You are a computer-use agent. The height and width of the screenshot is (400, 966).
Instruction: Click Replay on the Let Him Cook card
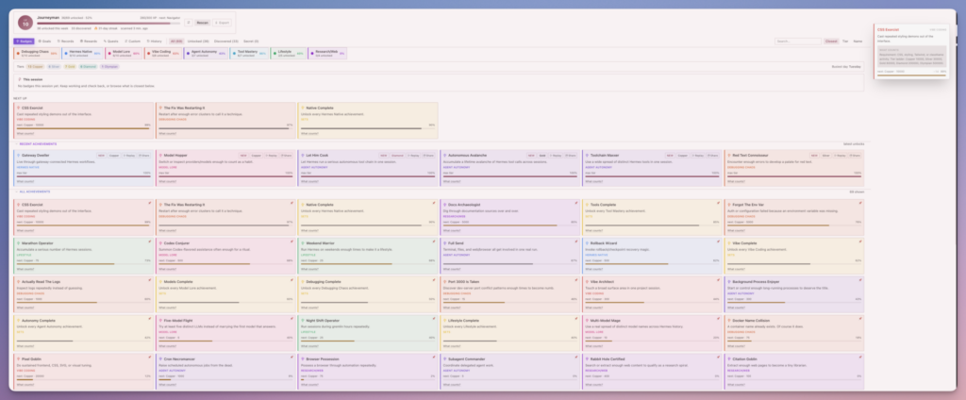pyautogui.click(x=413, y=156)
